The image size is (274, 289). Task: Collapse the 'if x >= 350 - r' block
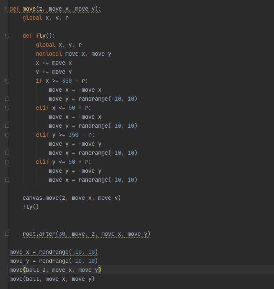pyautogui.click(x=7, y=81)
